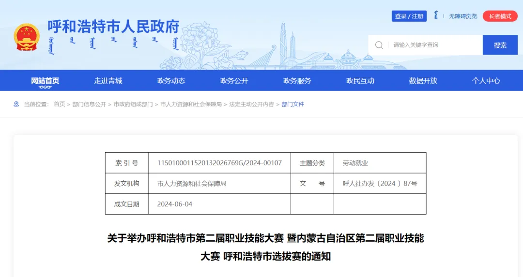
Task: Follow the 市人力资源和社会保障局 breadcrumb link
Action: (191, 104)
